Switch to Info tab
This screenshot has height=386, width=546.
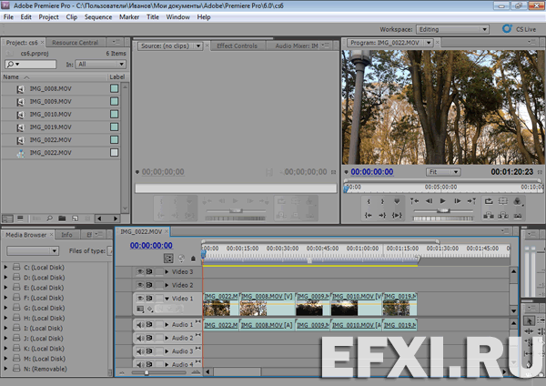point(66,235)
